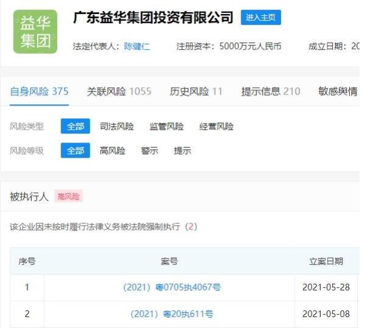
Task: Click the 序号 column header
Action: [x=27, y=261]
